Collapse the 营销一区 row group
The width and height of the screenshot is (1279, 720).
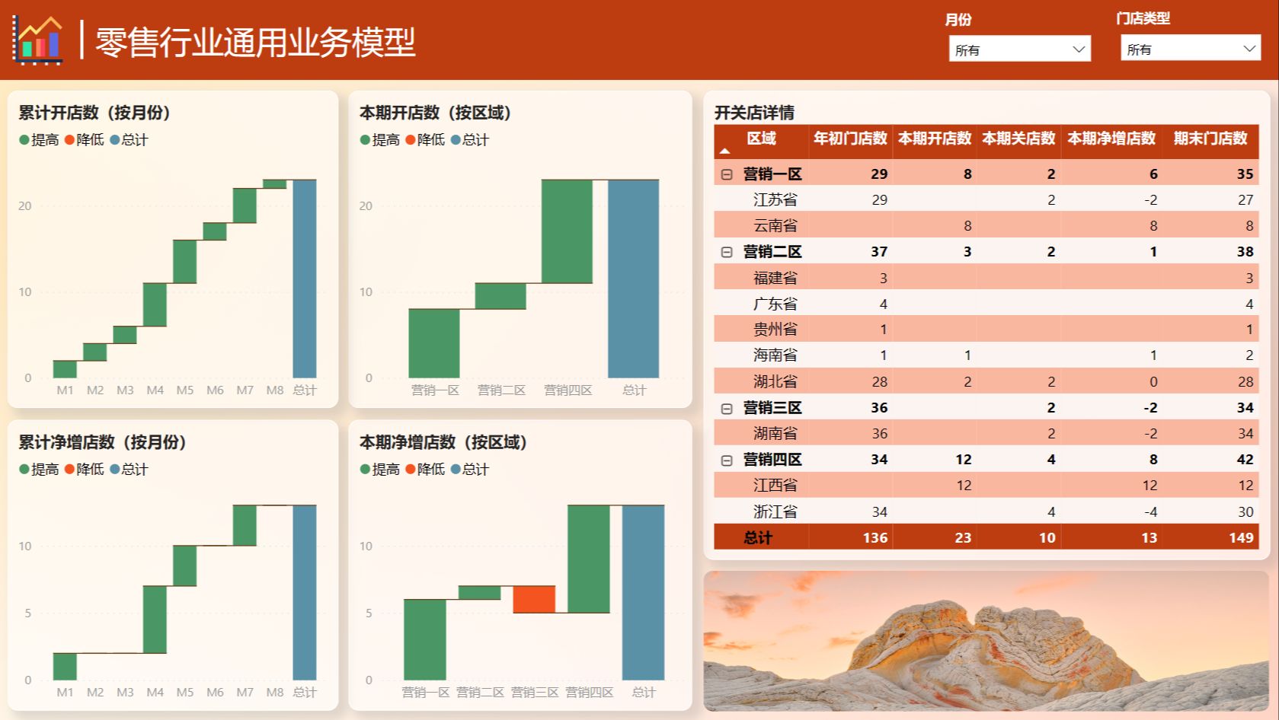pyautogui.click(x=727, y=174)
